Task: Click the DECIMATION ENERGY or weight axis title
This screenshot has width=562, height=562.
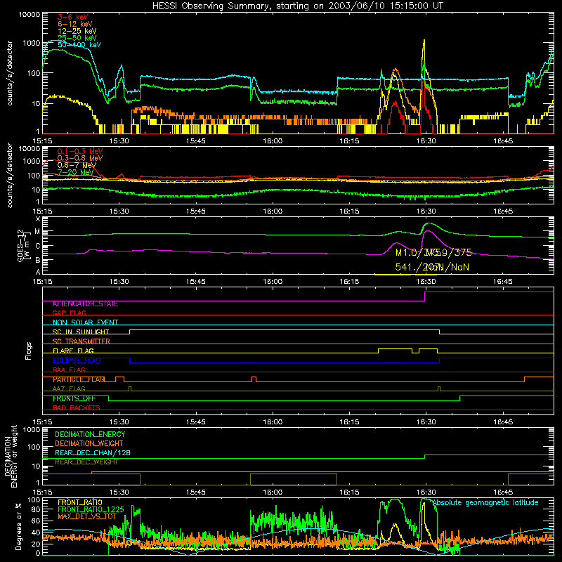Action: 11,456
